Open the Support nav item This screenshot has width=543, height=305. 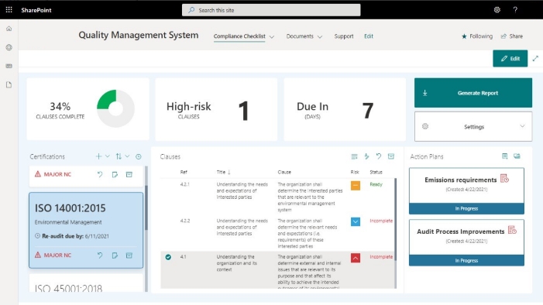pos(343,36)
